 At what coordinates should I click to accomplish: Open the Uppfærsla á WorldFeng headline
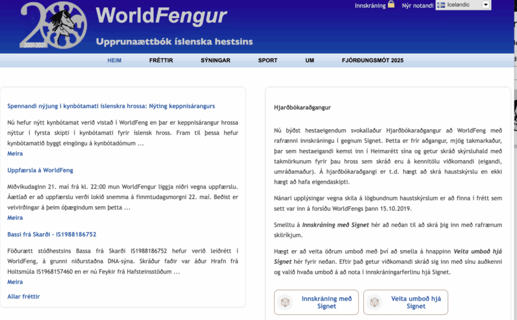[x=40, y=170]
